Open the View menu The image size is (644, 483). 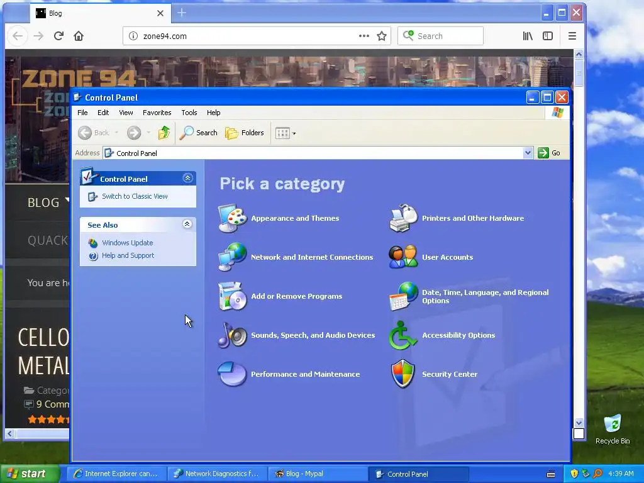126,113
